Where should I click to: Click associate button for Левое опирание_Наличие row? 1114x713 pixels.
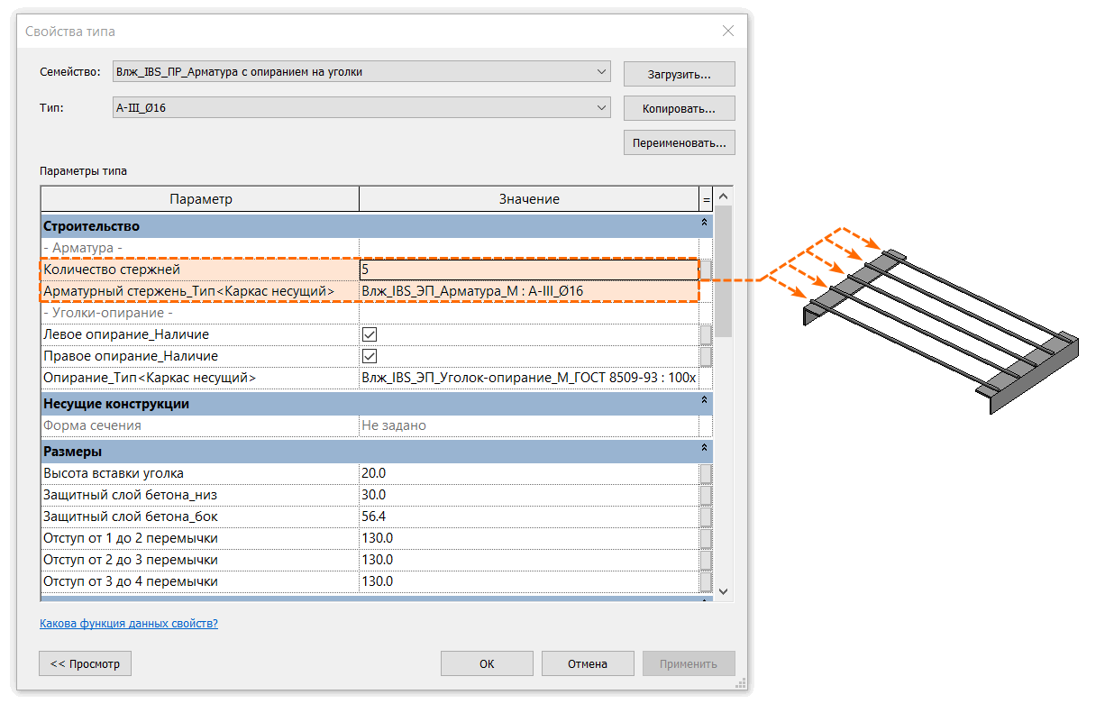(x=706, y=334)
